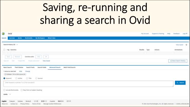
Task: Tick the select-all searches checkbox
Action: click(4, 50)
